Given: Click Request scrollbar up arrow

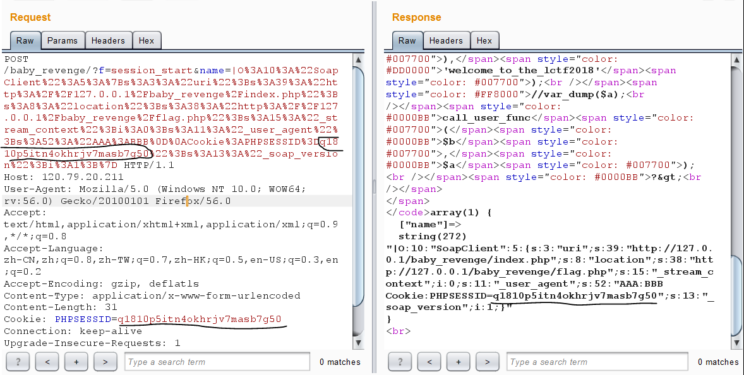Looking at the screenshot, I should (x=358, y=60).
